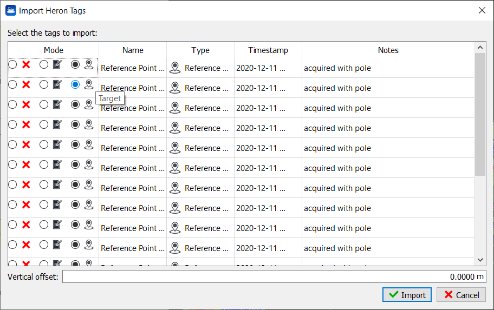This screenshot has height=310, width=494.
Task: Click the reference point type icon in fourth row
Action: point(174,128)
